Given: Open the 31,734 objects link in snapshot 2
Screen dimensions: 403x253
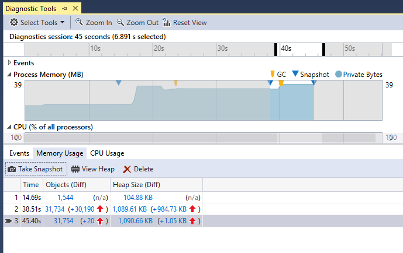Looking at the screenshot, I should [54, 209].
